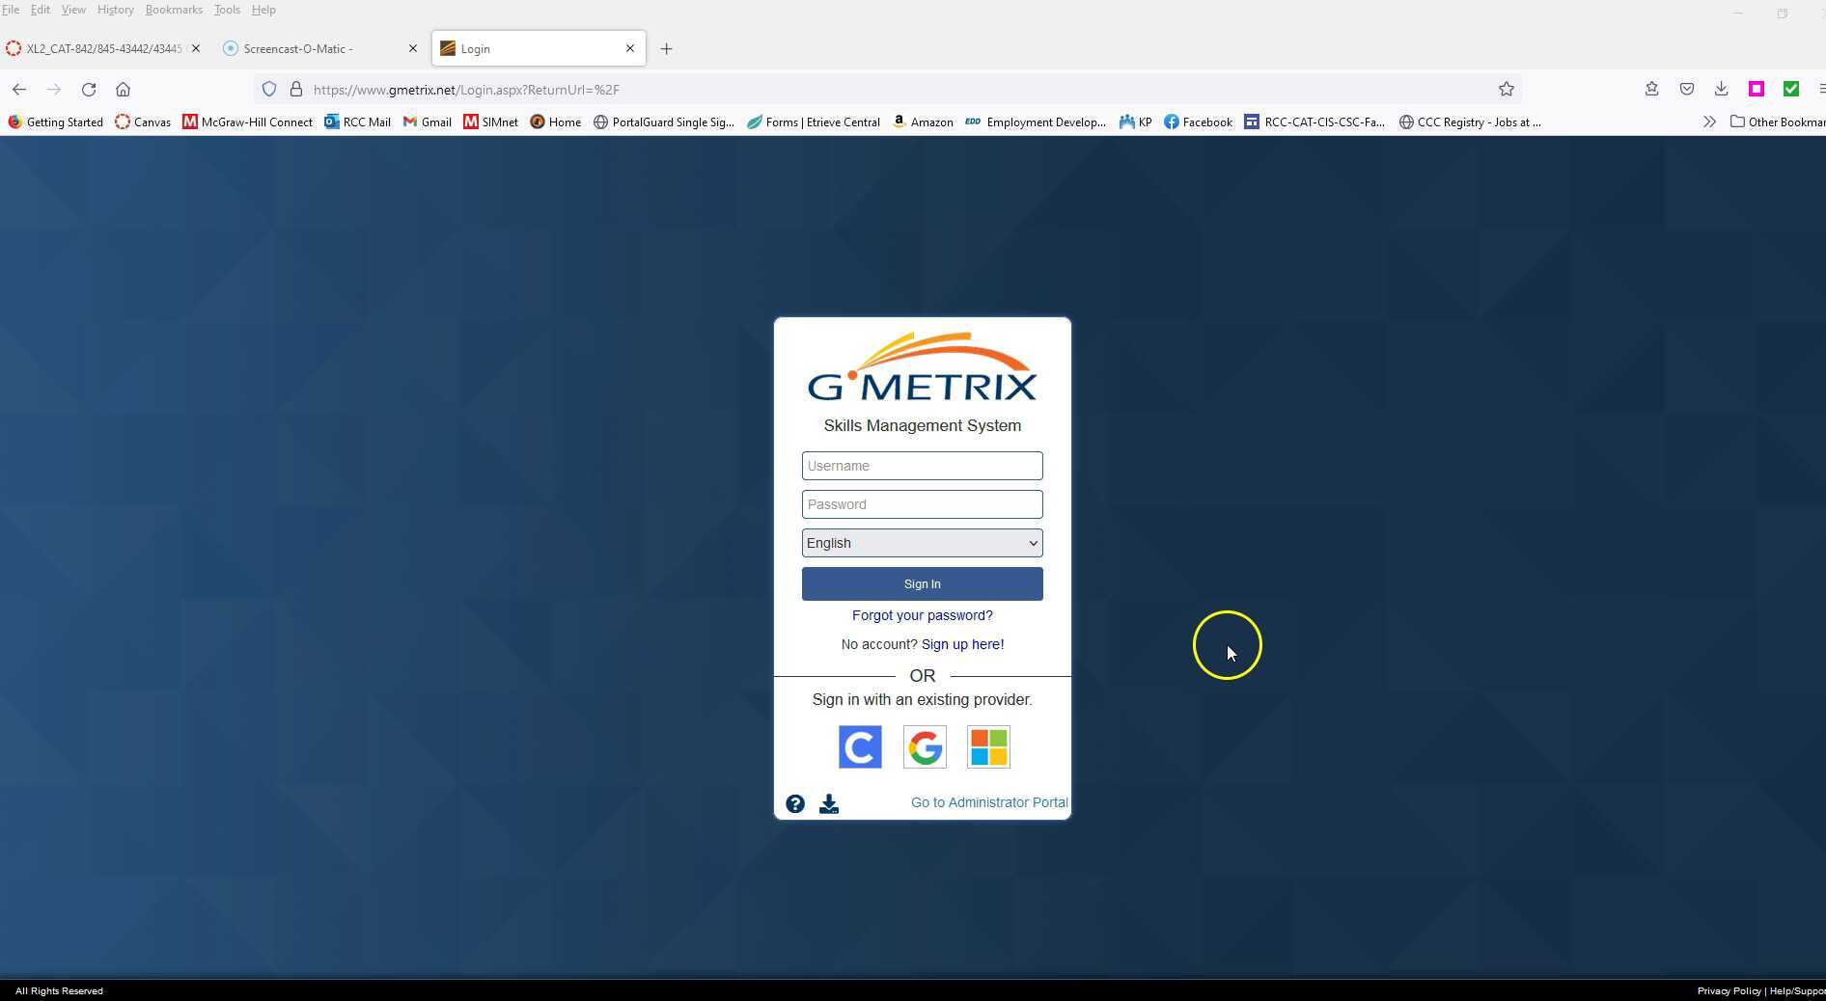Sign in with the Google provider icon
The width and height of the screenshot is (1826, 1001).
coord(924,746)
